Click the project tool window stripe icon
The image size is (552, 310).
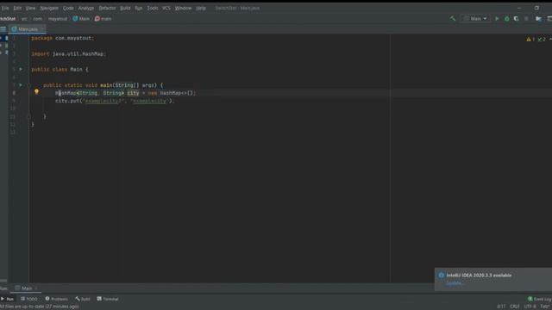(x=3, y=29)
